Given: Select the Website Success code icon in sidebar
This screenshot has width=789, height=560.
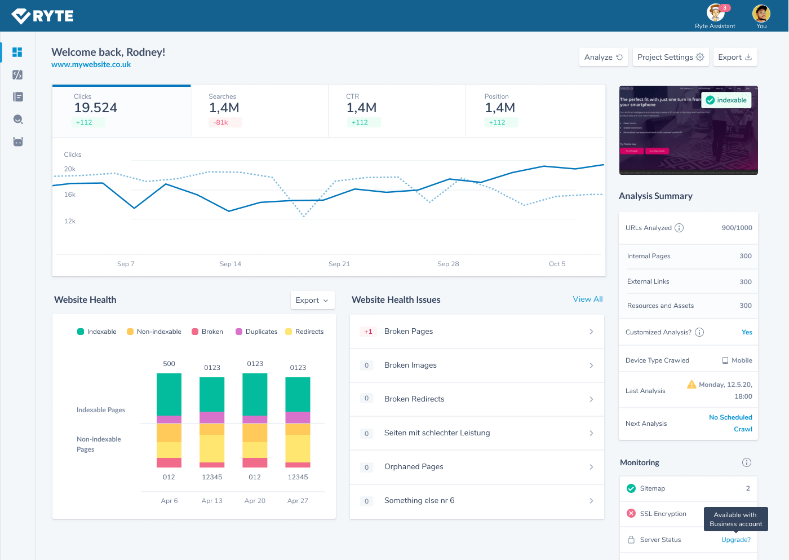Looking at the screenshot, I should 17,74.
